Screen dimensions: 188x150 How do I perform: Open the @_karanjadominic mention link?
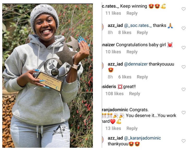[x=142, y=138]
